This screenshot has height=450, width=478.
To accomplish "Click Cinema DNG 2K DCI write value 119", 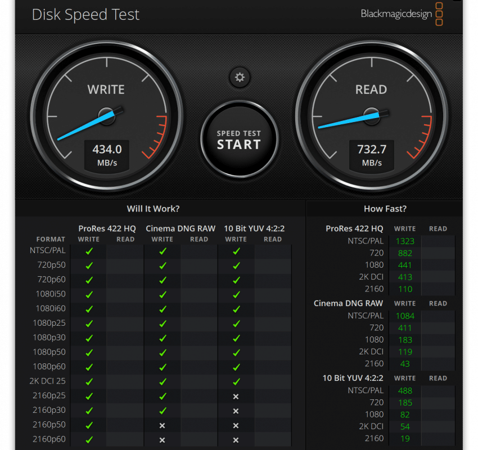I will click(405, 352).
